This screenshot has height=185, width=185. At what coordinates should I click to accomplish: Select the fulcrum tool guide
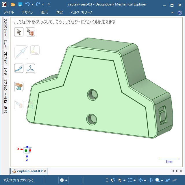tap(19, 86)
